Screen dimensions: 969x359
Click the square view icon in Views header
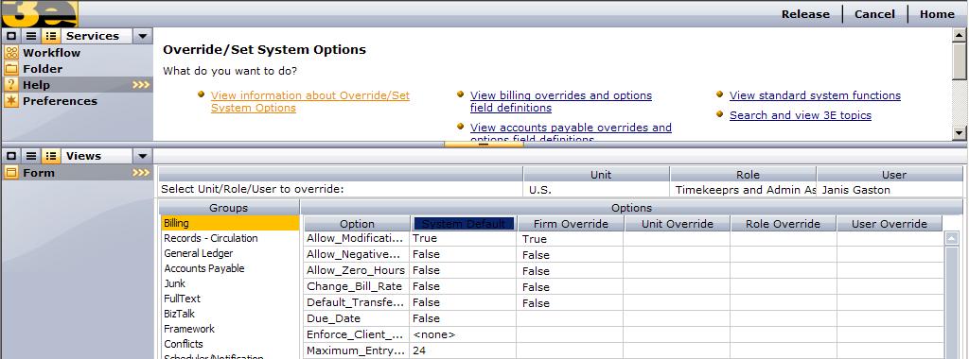click(x=11, y=156)
